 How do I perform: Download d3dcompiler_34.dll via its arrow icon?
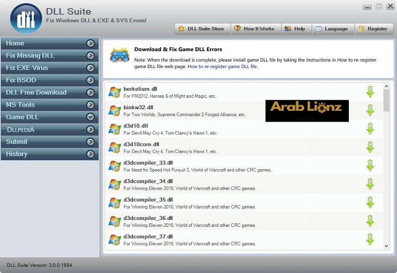tap(370, 184)
